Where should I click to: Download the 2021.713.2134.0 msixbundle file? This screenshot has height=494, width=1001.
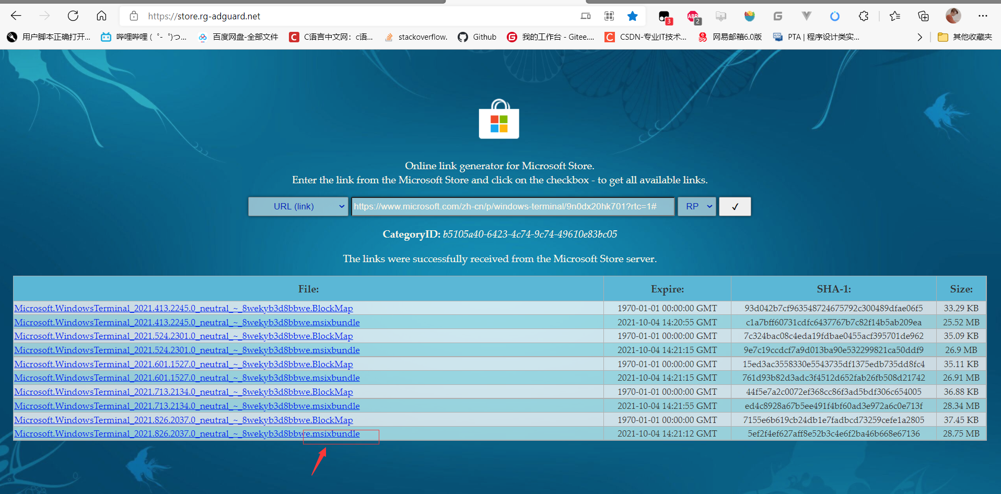point(187,406)
